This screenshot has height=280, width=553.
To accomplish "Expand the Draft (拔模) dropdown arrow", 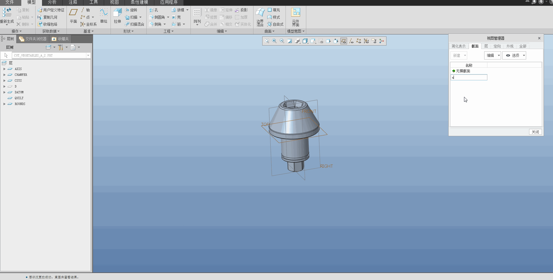I will tap(187, 10).
